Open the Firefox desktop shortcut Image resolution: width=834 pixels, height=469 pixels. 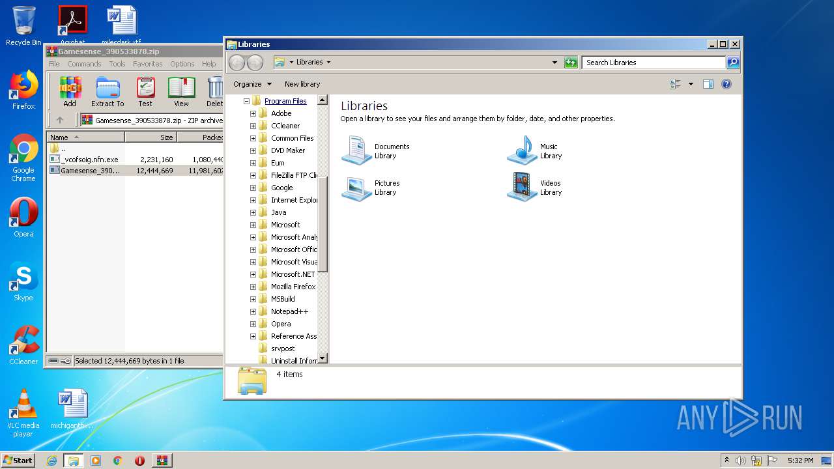pyautogui.click(x=23, y=90)
